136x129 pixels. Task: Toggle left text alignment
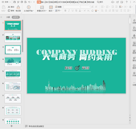(x=102, y=11)
